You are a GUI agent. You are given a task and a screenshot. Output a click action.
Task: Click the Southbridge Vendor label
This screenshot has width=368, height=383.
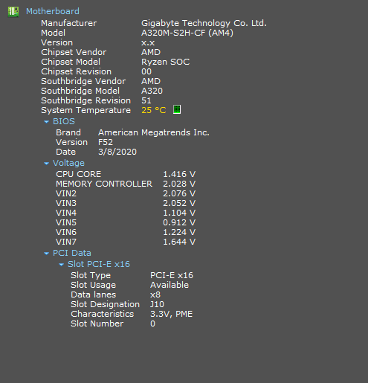(83, 81)
